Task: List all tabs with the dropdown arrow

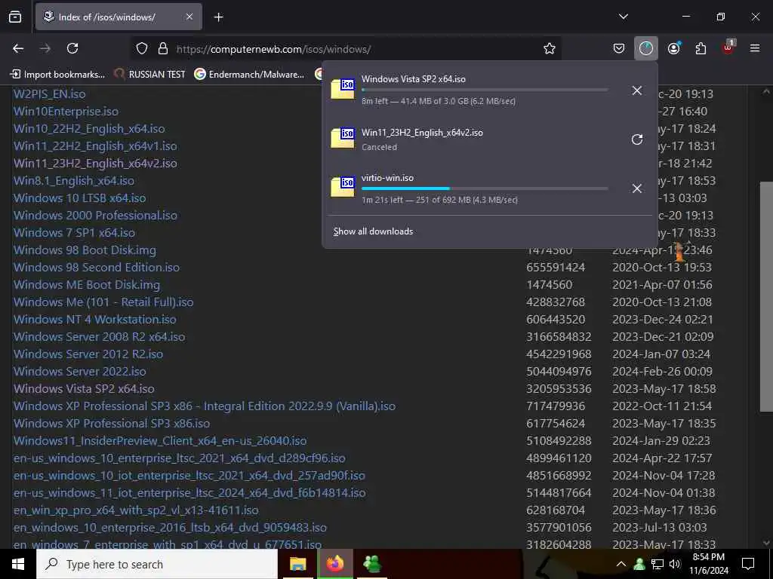Action: (623, 17)
